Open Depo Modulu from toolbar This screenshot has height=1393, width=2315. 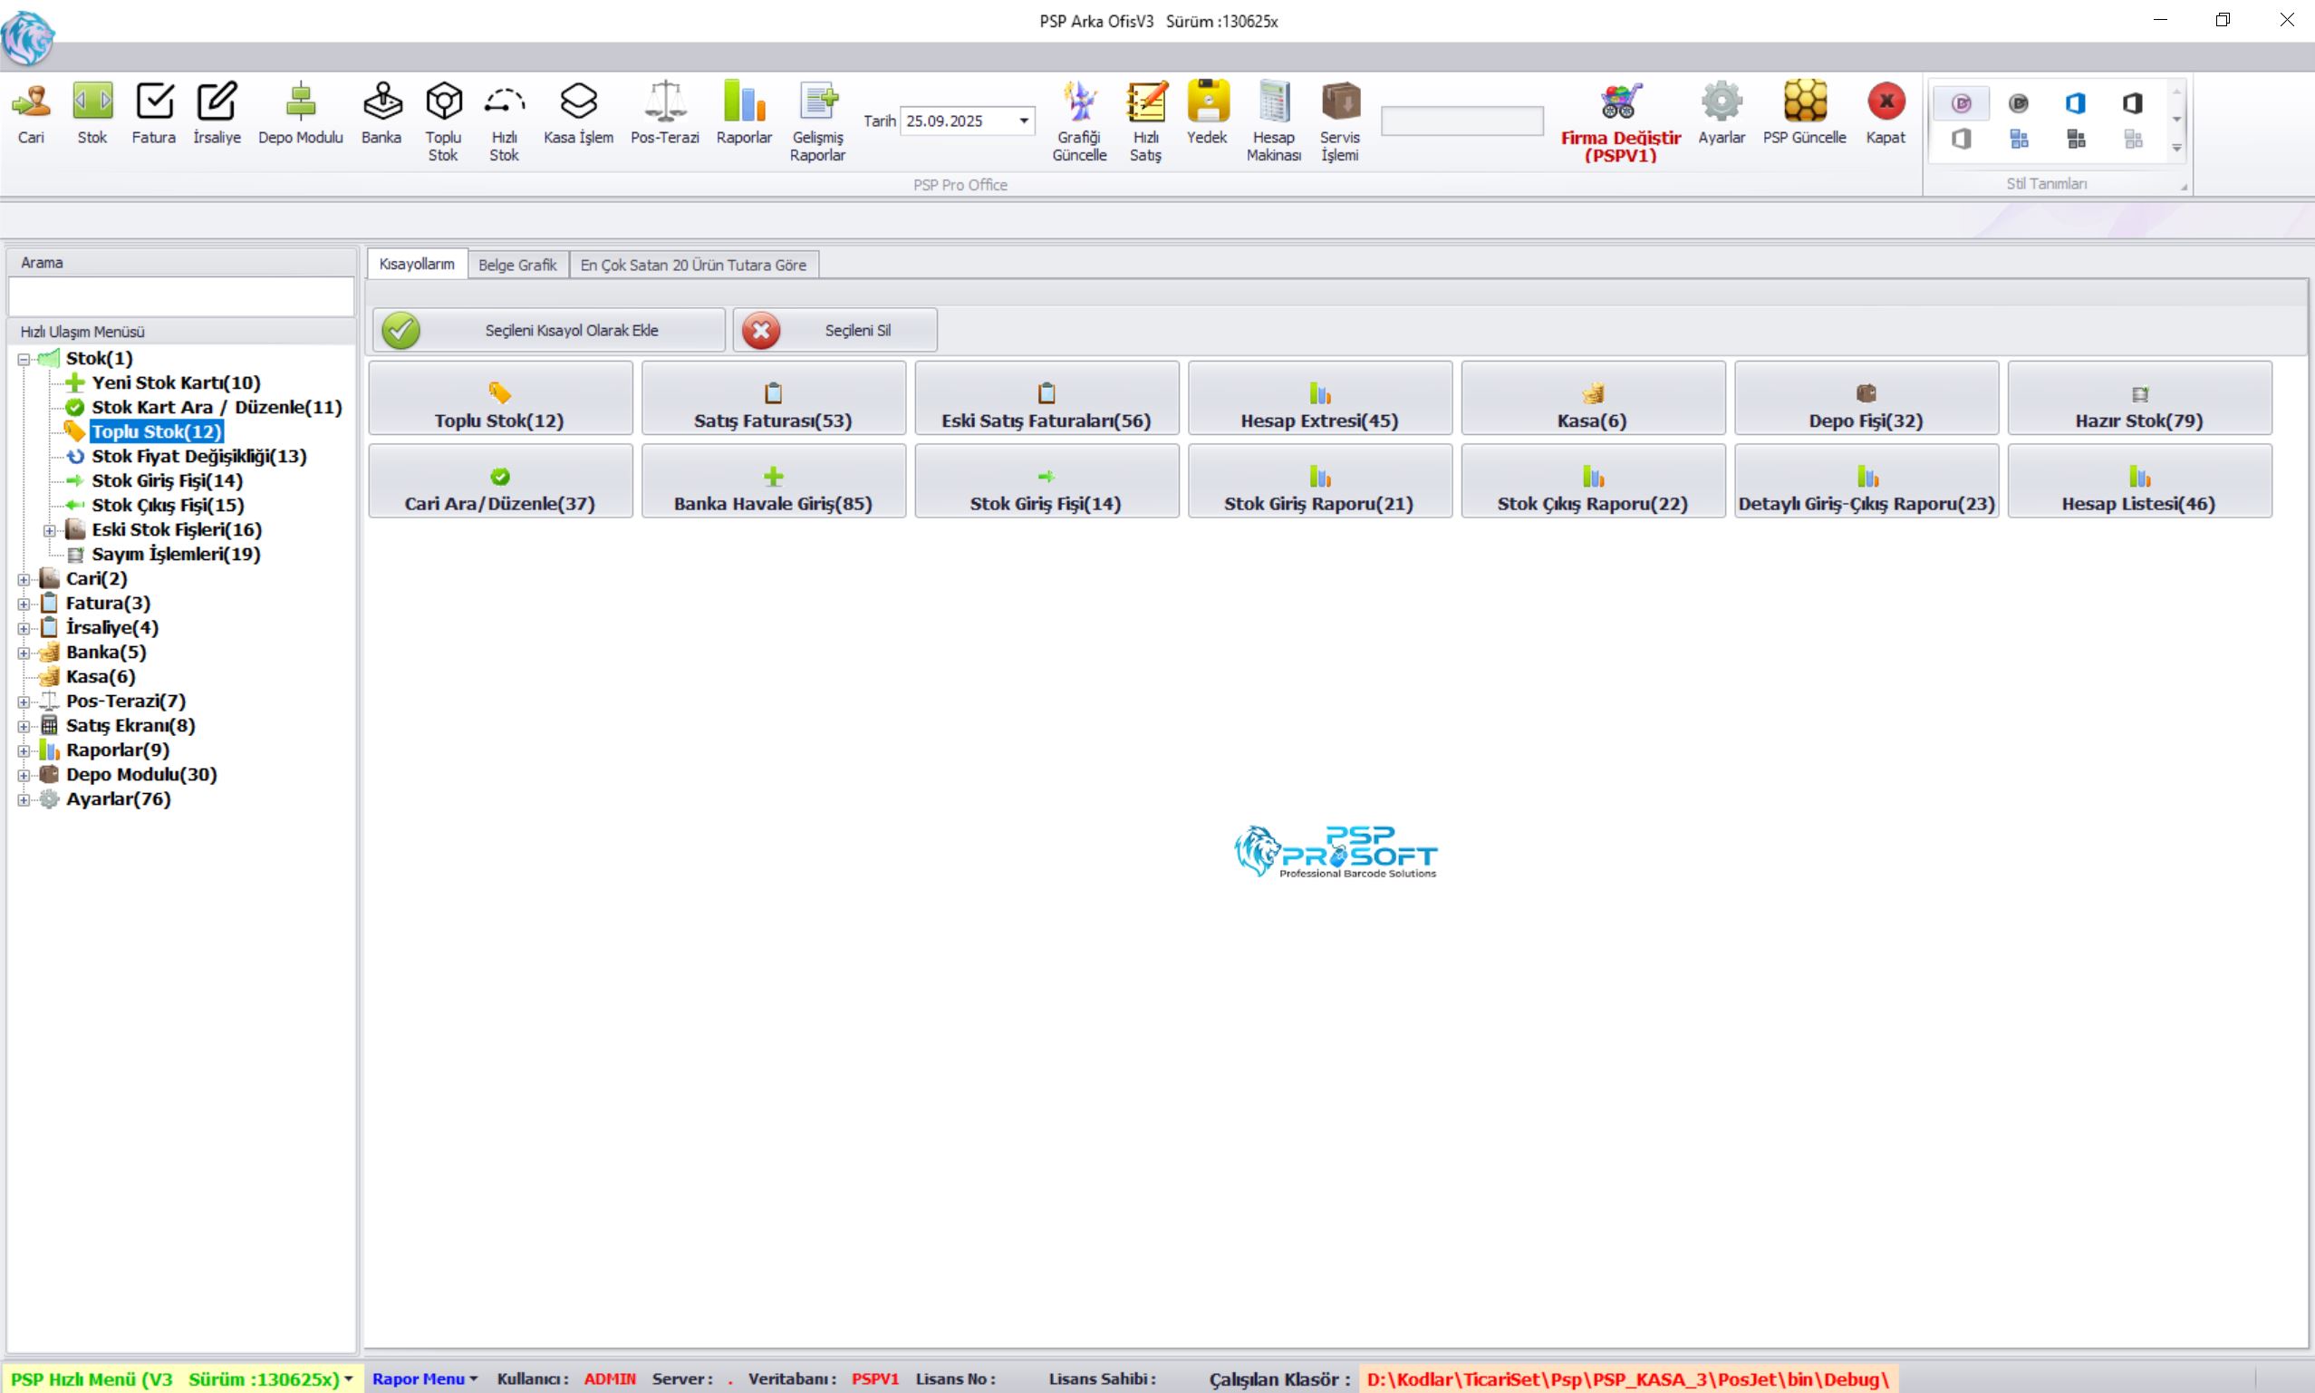pyautogui.click(x=300, y=102)
